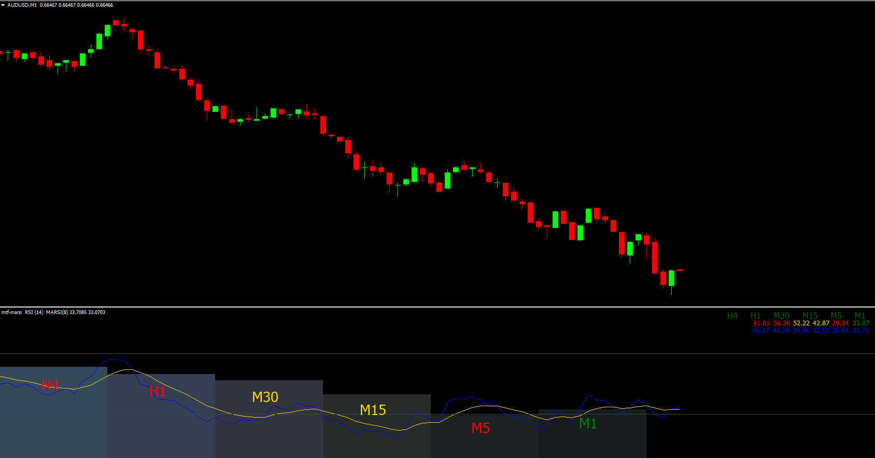Image resolution: width=875 pixels, height=458 pixels.
Task: Click the AUDUSD,M1 chart title text
Action: [22, 5]
